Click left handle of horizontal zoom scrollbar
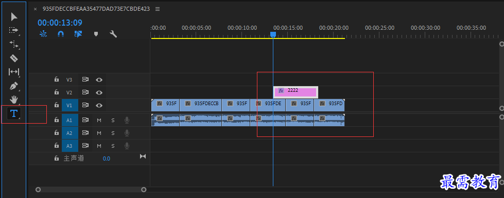Viewport: 504px width, 198px height. point(38,190)
